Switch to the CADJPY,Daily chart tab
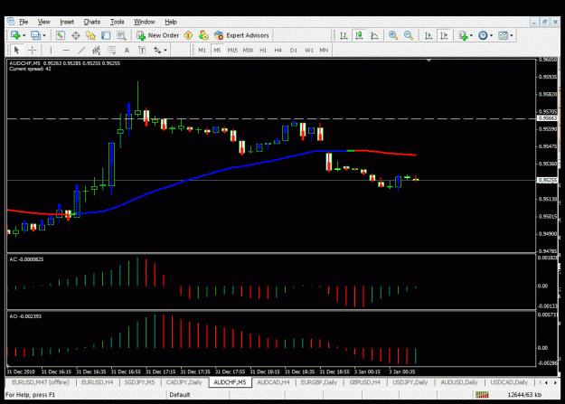The height and width of the screenshot is (404, 565). point(184,382)
